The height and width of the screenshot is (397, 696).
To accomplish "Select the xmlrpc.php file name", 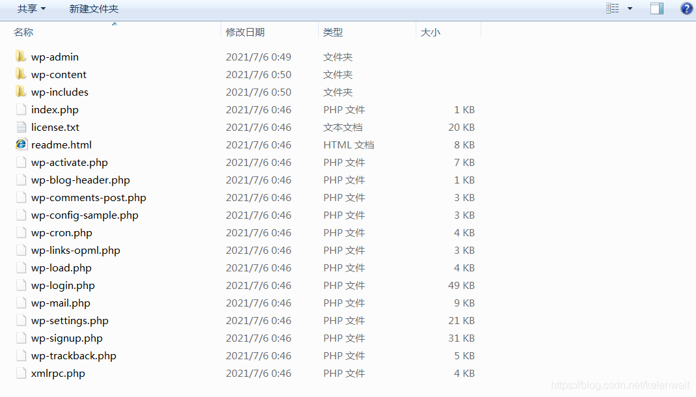I will (58, 374).
